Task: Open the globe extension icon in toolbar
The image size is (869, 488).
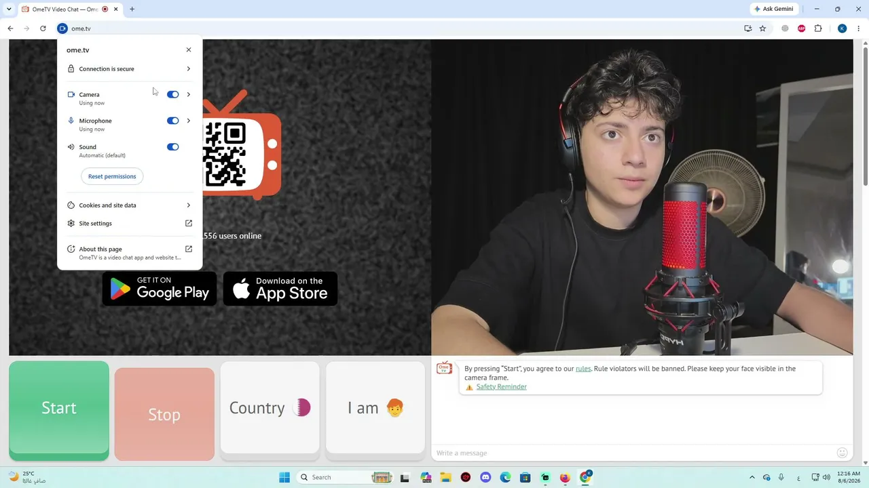Action: (785, 28)
